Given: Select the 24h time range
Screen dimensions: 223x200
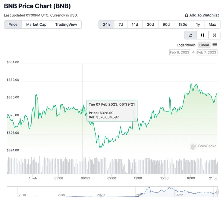Looking at the screenshot, I should tap(106, 24).
